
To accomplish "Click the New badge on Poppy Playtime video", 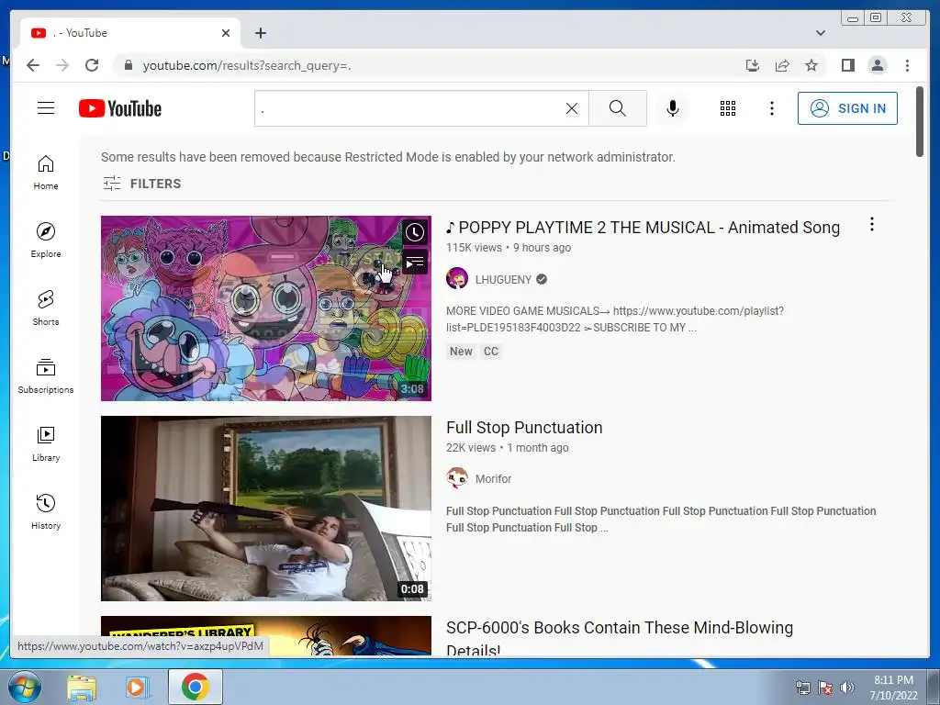I will (461, 352).
